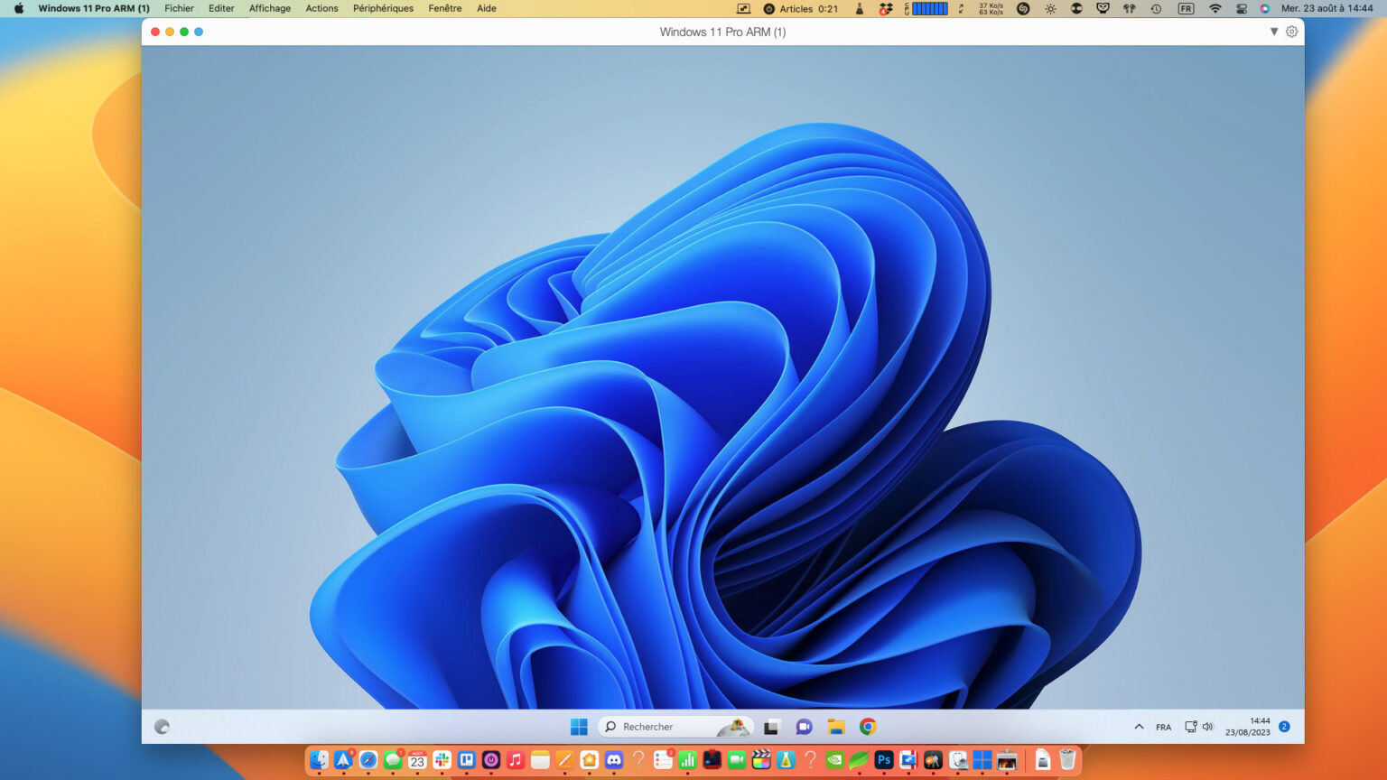Open the Parallels settings gear on the title bar
This screenshot has height=780, width=1387.
click(x=1291, y=31)
